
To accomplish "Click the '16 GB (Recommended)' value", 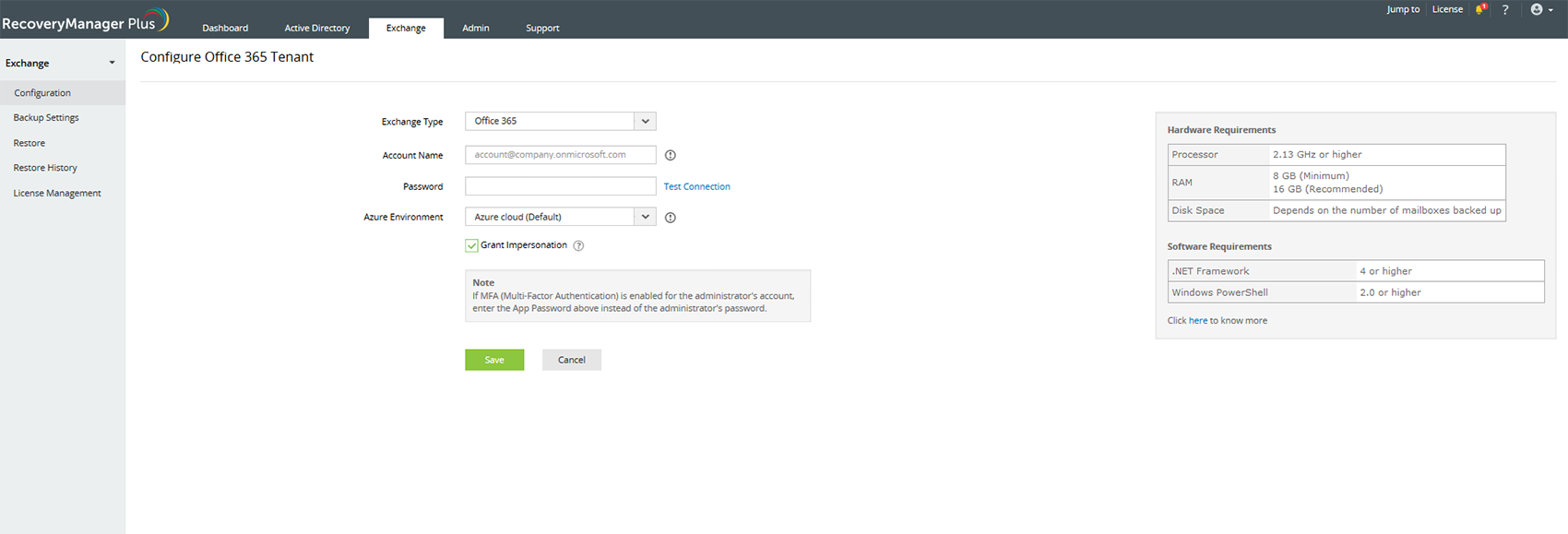I will pyautogui.click(x=1328, y=189).
